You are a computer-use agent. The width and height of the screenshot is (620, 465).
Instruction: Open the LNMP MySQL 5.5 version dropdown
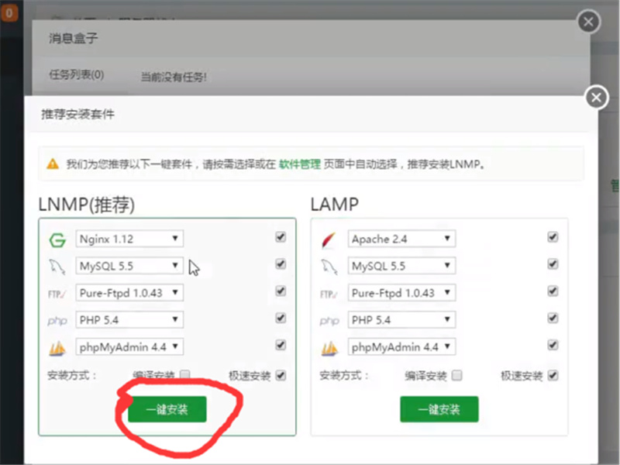tap(129, 266)
